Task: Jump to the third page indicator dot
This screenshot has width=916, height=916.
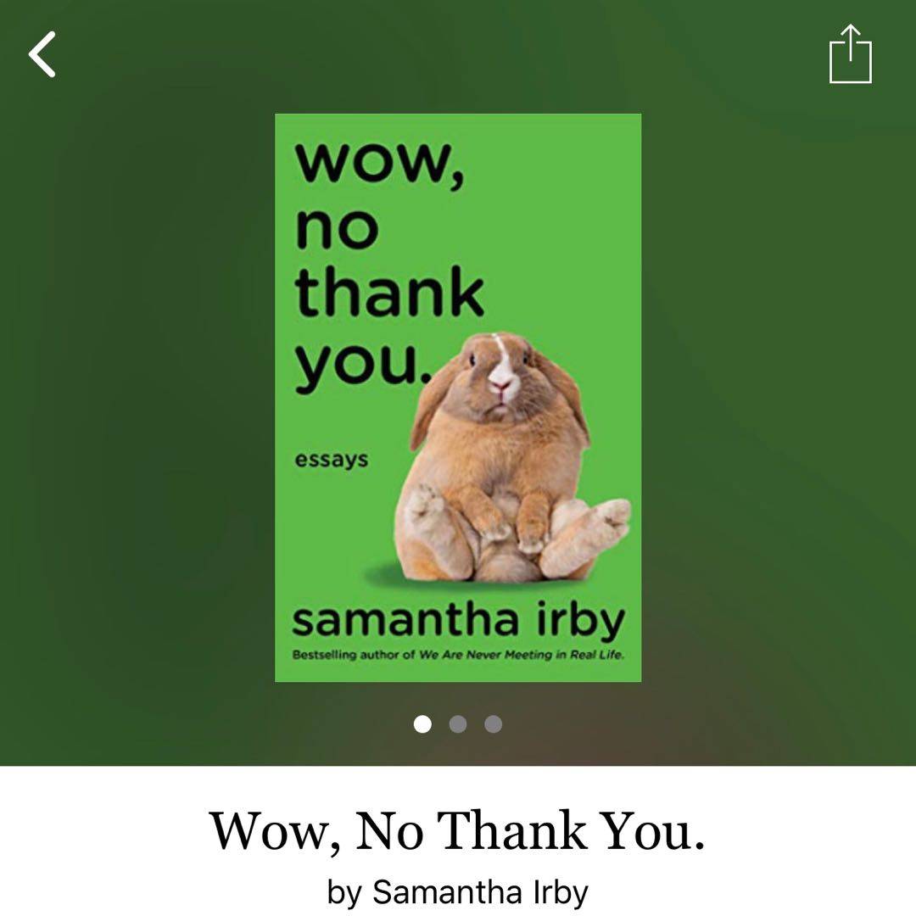Action: (x=493, y=723)
